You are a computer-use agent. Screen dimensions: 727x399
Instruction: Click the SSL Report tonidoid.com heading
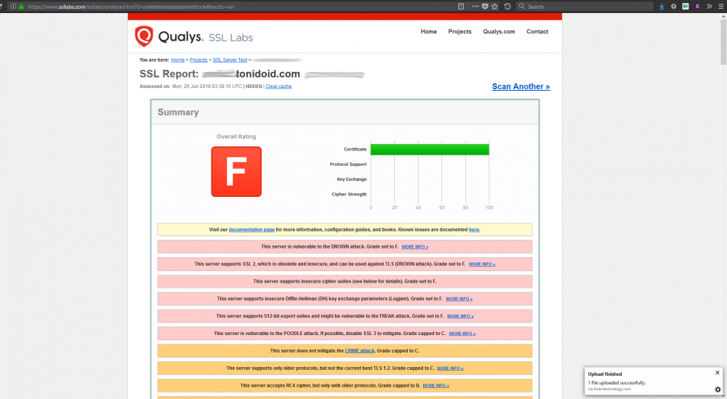coord(220,74)
